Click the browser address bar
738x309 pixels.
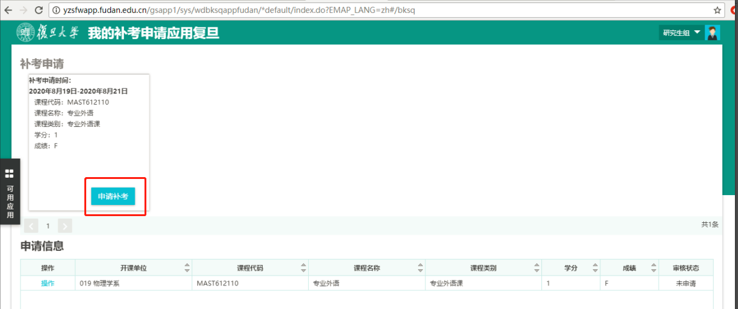click(x=372, y=11)
